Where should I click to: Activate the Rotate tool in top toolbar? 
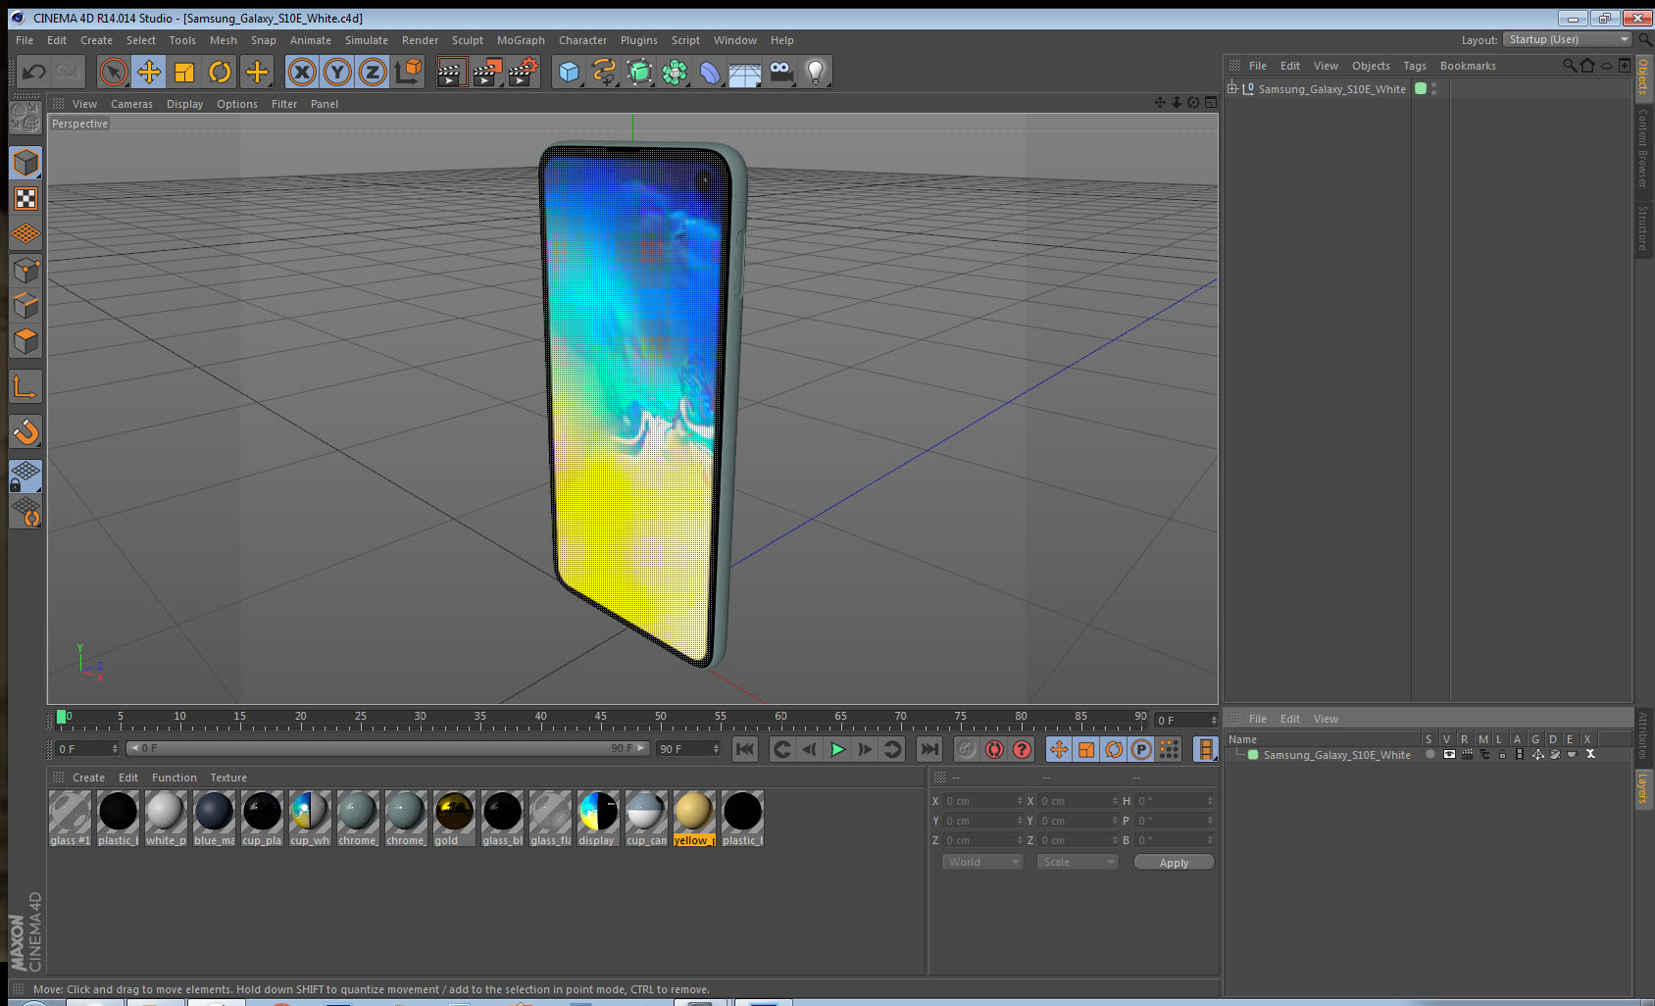221,72
